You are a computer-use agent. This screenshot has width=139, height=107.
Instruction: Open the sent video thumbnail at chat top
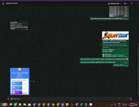(119, 11)
